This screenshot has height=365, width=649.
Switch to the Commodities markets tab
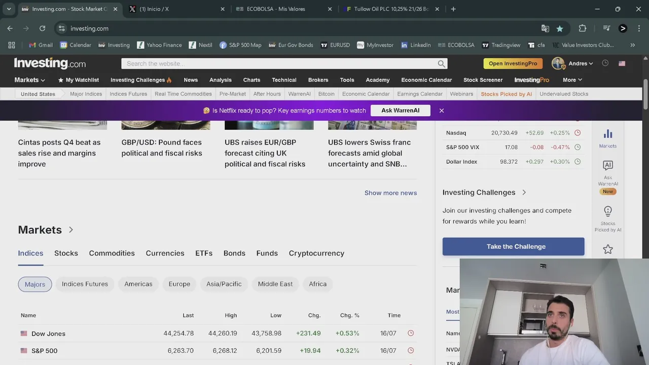pyautogui.click(x=112, y=253)
